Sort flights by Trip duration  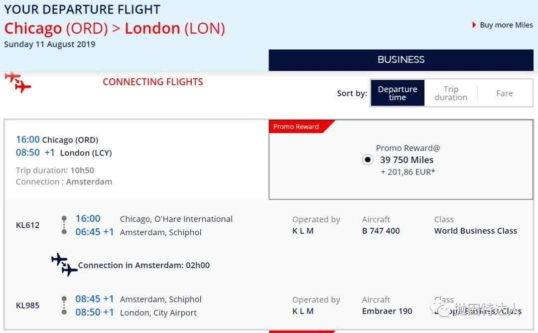451,93
